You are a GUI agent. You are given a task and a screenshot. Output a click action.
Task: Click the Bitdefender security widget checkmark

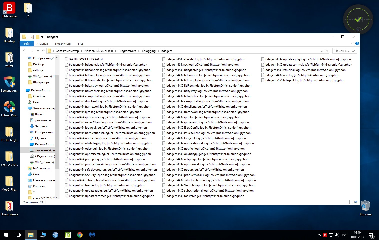tap(358, 19)
